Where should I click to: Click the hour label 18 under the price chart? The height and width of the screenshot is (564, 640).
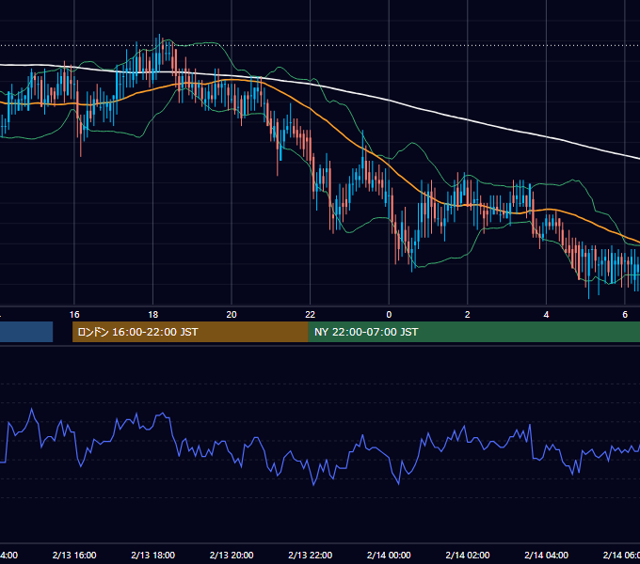click(153, 315)
